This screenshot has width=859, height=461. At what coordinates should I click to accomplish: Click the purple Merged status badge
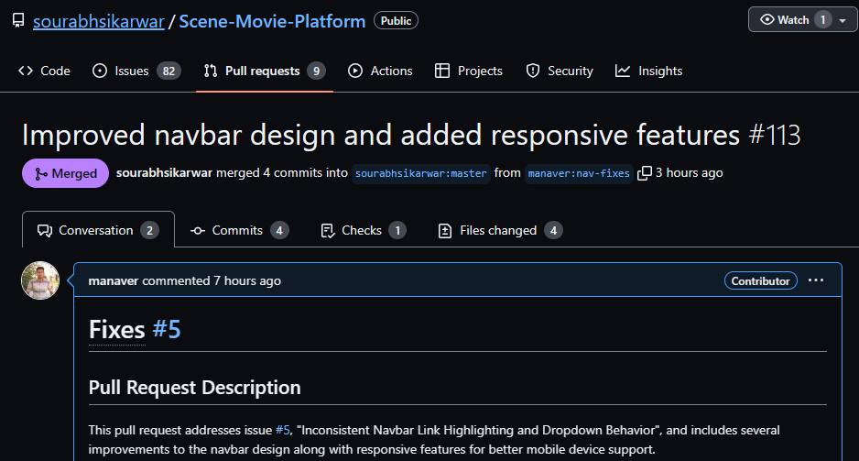(65, 173)
